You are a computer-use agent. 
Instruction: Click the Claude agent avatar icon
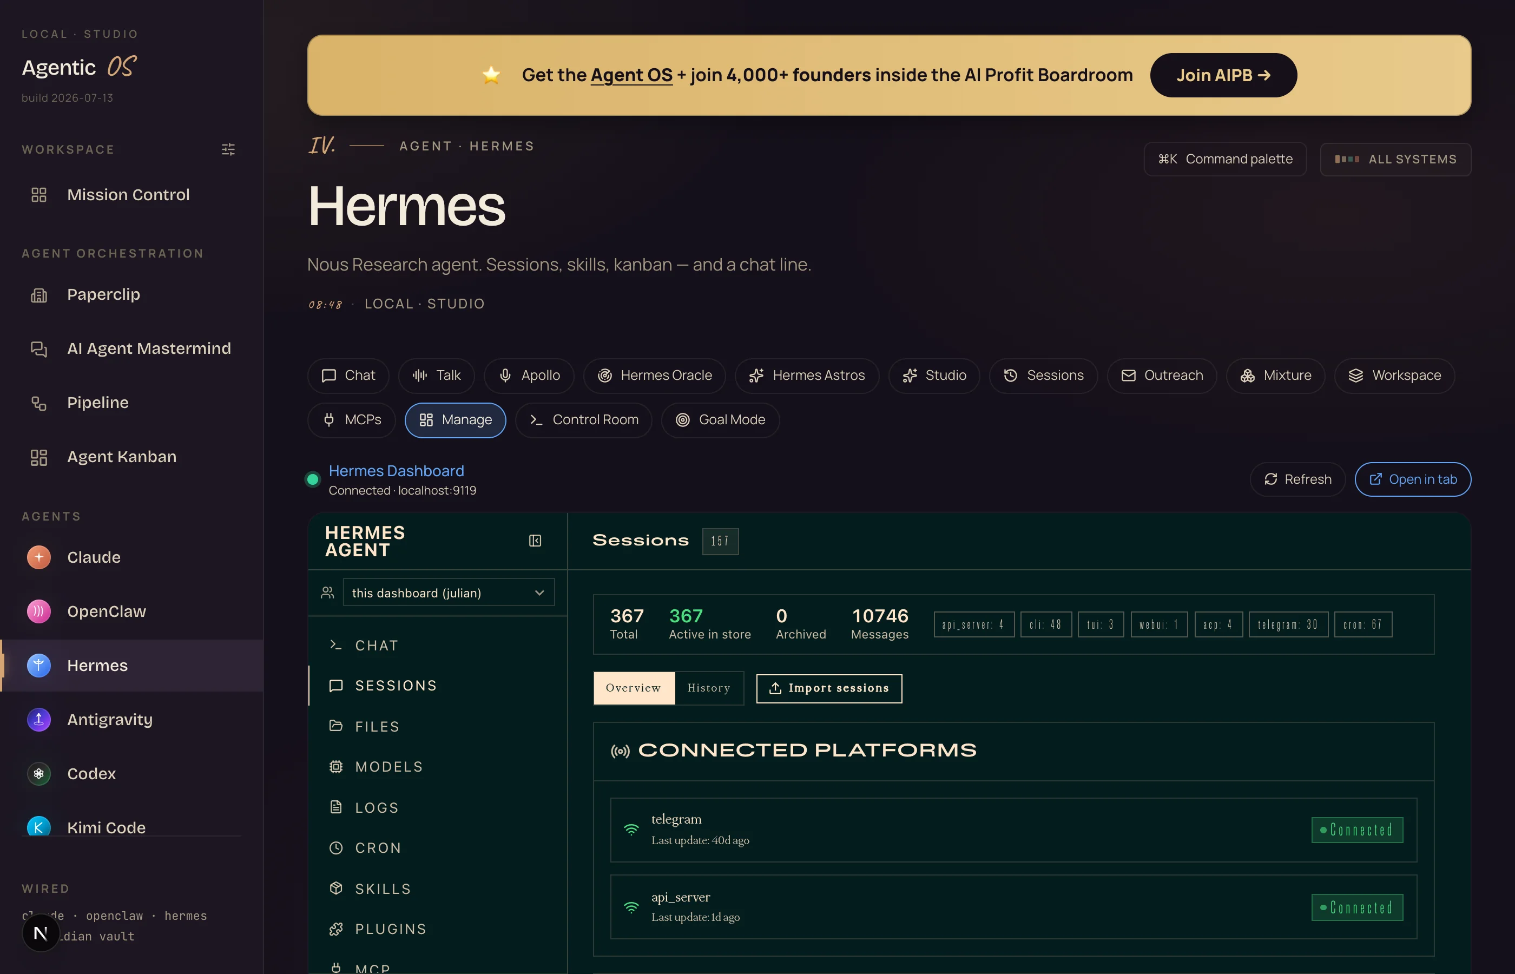pyautogui.click(x=38, y=557)
